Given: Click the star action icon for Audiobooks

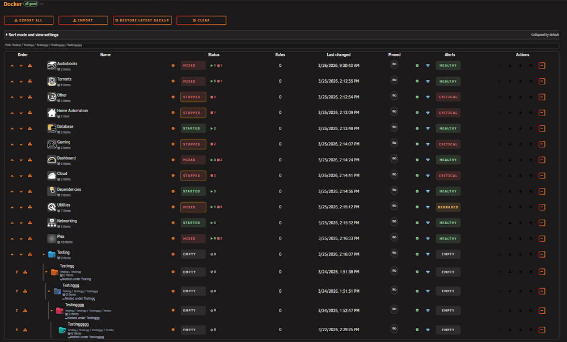Looking at the screenshot, I should click(500, 66).
